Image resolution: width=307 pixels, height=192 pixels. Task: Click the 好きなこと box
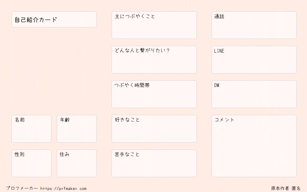click(x=154, y=129)
